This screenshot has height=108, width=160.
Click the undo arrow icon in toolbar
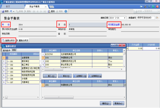coord(11,11)
